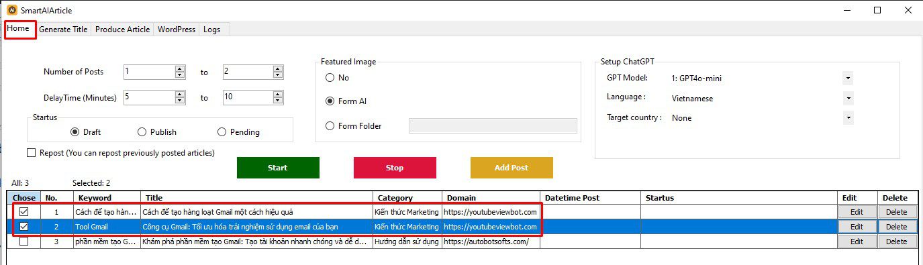The image size is (923, 265).
Task: Uncheck the Chose checkbox for row 1
Action: 24,212
